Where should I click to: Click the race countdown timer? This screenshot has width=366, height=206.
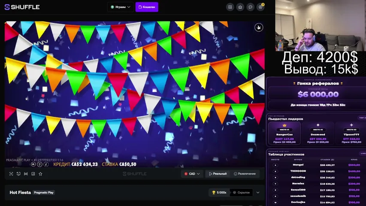click(318, 105)
